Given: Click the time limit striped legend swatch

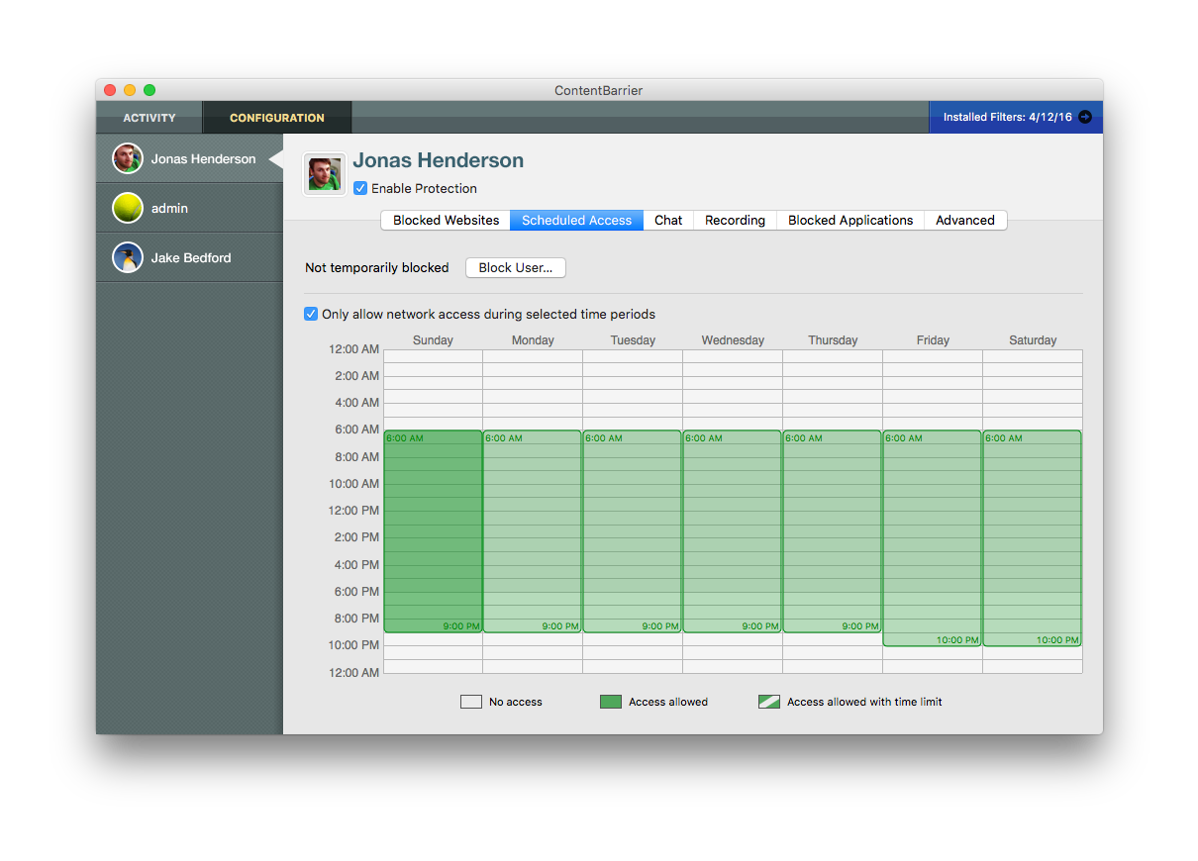Looking at the screenshot, I should 768,702.
